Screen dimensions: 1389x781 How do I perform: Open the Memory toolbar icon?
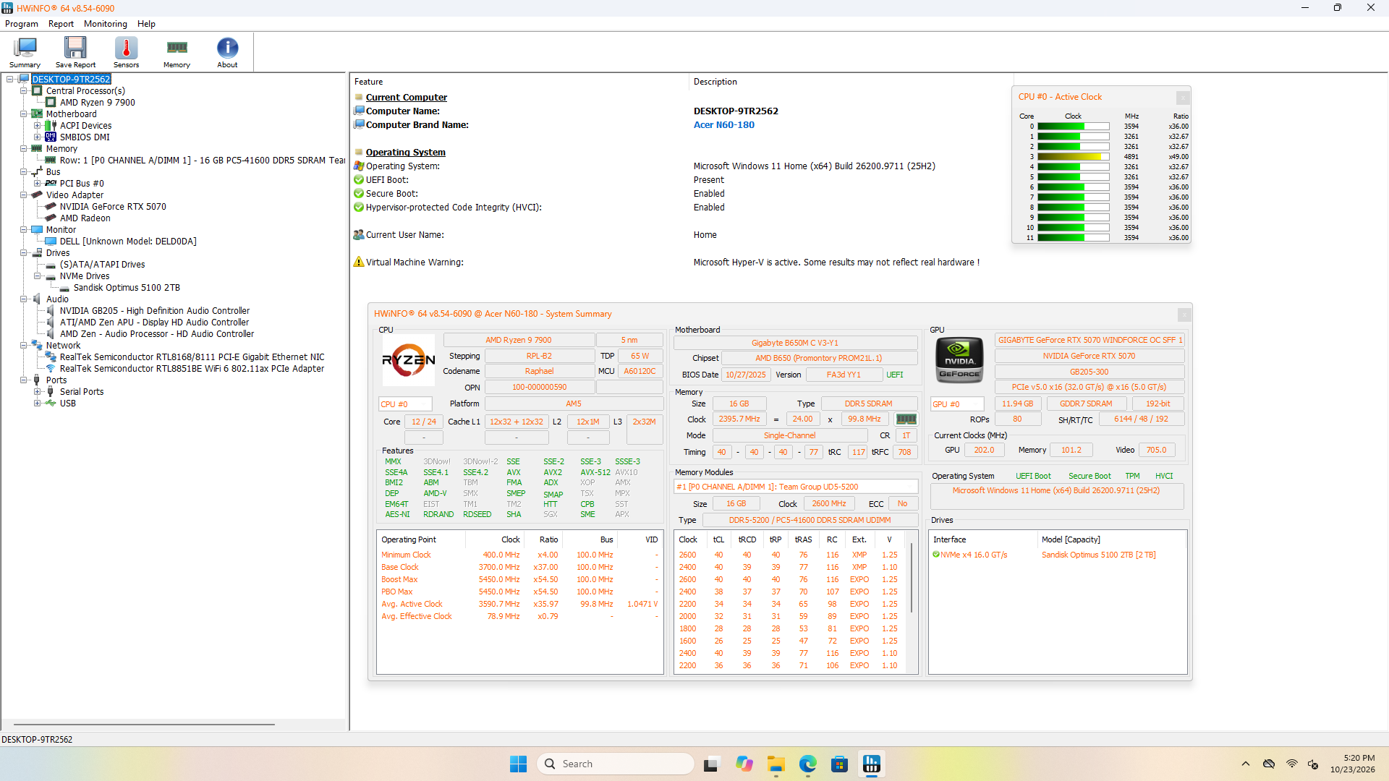[x=177, y=52]
